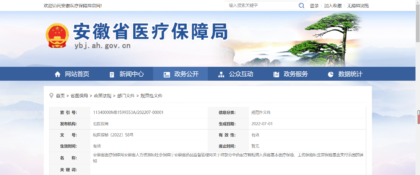The height and width of the screenshot is (175, 420).
Task: Click the 首页 breadcrumb link
Action: coord(60,95)
